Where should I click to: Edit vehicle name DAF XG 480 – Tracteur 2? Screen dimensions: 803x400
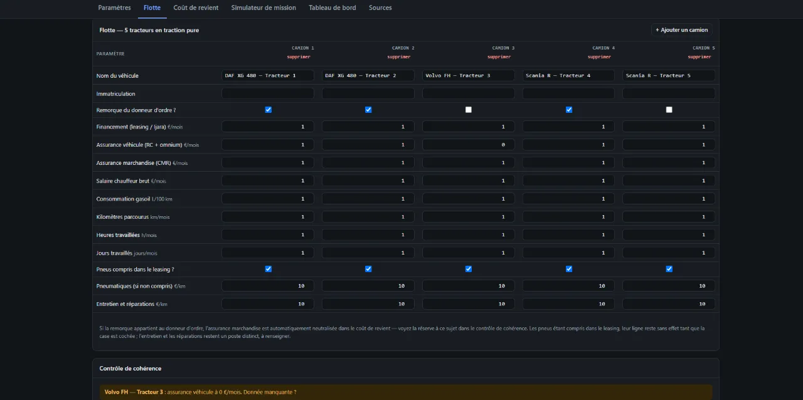coord(368,75)
